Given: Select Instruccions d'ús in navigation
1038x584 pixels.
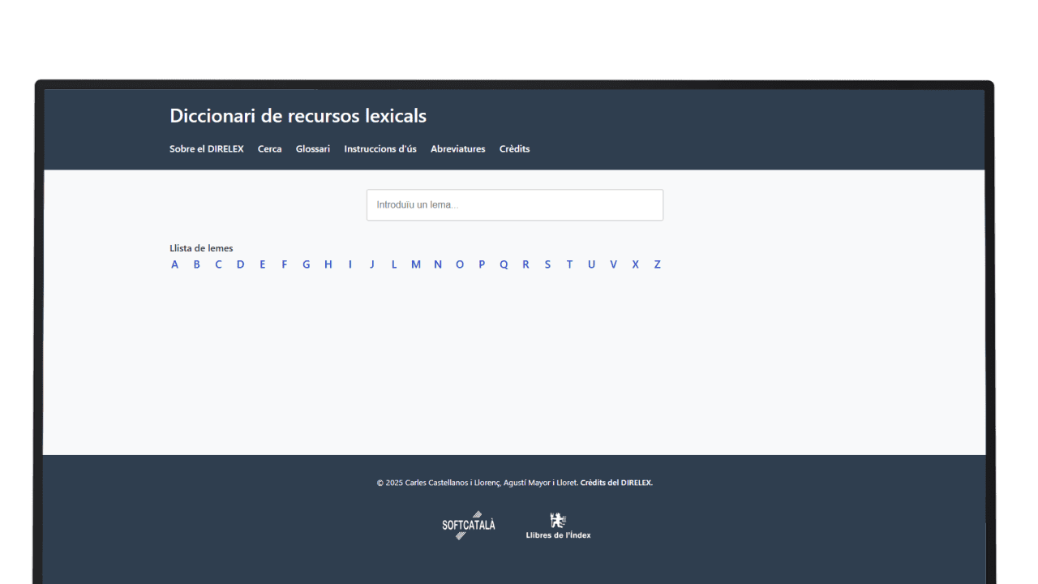Looking at the screenshot, I should (x=380, y=149).
